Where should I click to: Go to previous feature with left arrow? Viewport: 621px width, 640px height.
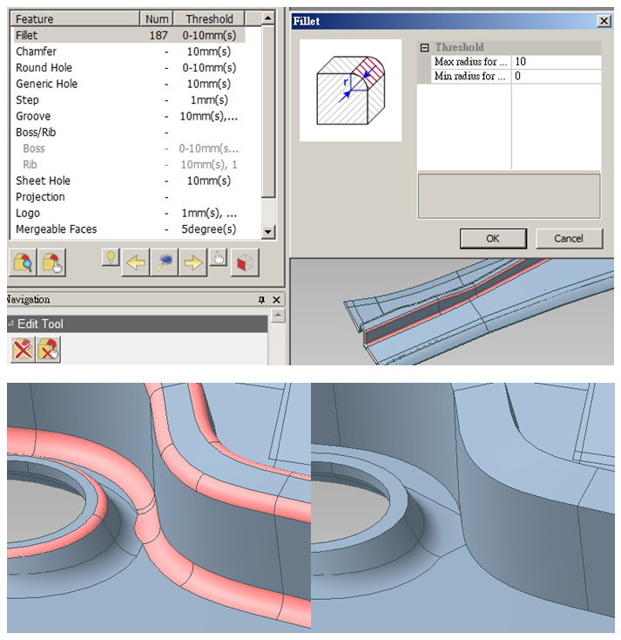[135, 262]
